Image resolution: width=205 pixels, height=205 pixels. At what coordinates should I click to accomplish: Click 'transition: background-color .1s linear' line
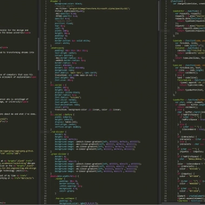click(88, 110)
